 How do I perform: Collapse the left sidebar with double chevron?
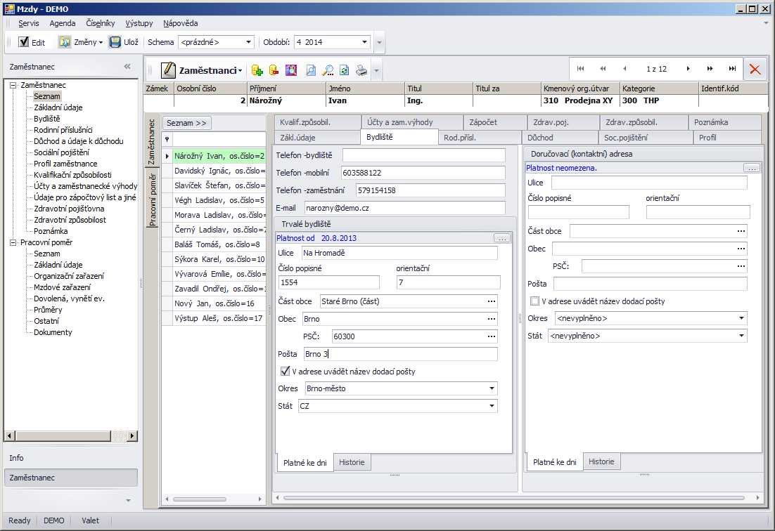point(127,67)
